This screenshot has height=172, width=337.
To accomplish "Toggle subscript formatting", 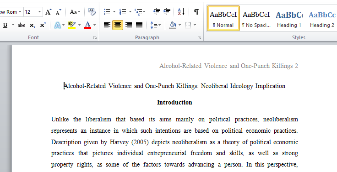I will 33,25.
